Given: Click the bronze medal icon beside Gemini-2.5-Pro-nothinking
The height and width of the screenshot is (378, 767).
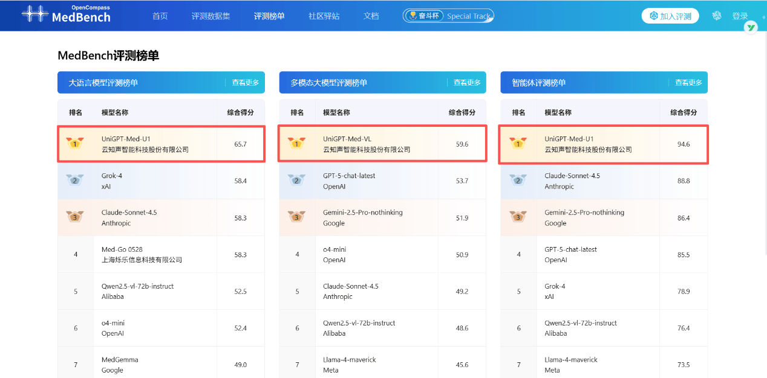Looking at the screenshot, I should pos(296,217).
